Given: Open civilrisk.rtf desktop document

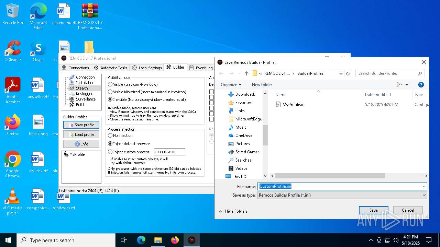Looking at the screenshot, I should (38, 163).
